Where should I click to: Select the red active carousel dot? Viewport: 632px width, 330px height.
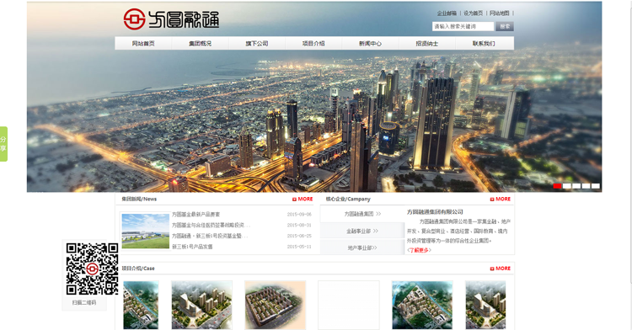tap(557, 186)
